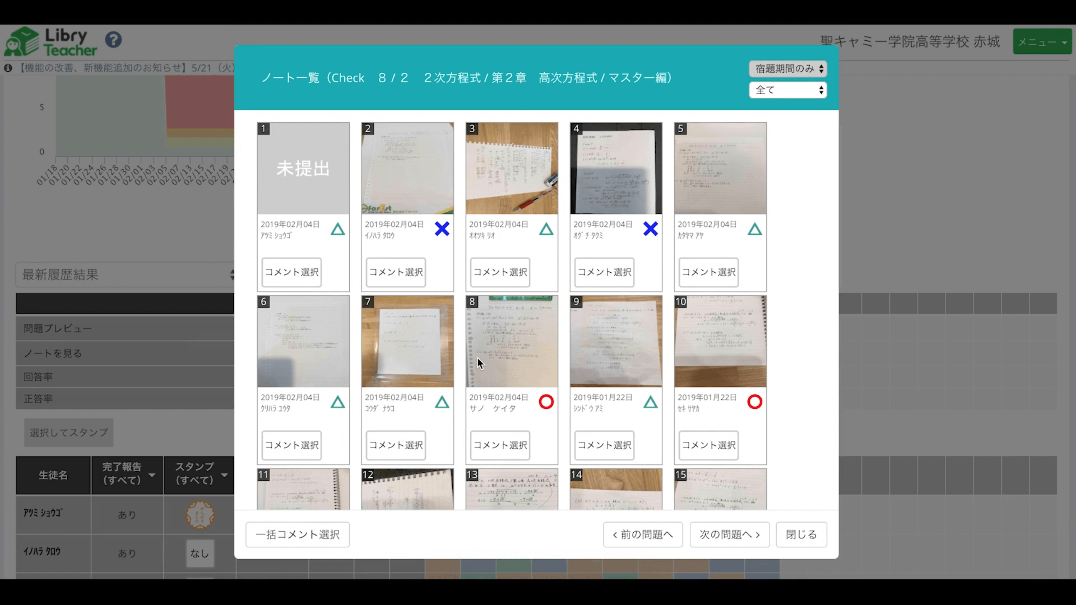The width and height of the screenshot is (1076, 605).
Task: Open the 全て filter dropdown
Action: [788, 90]
